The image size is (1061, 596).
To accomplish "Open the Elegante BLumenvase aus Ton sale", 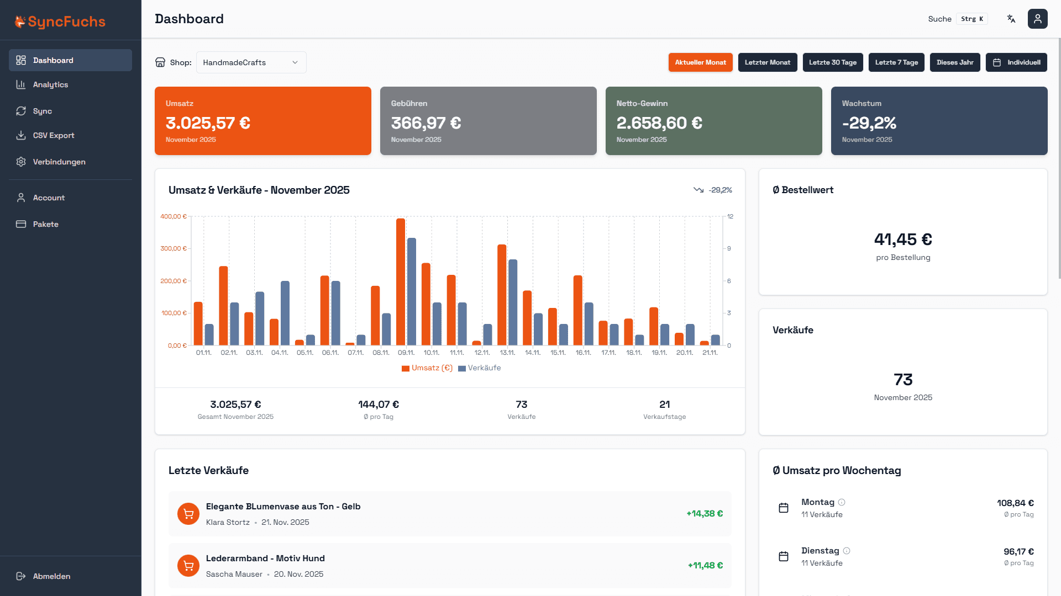I will 450,514.
